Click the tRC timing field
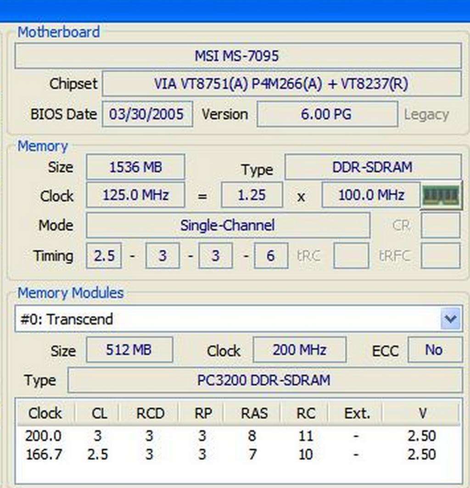This screenshot has width=470, height=488. tap(350, 255)
